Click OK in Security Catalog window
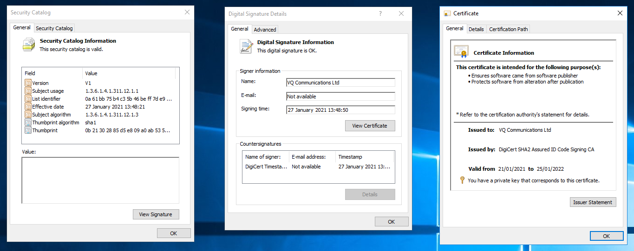The width and height of the screenshot is (634, 251). 174,233
